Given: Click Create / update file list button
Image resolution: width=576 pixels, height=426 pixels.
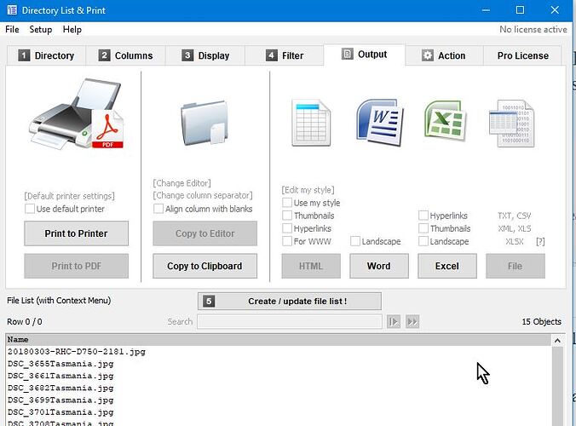Looking at the screenshot, I should [290, 301].
